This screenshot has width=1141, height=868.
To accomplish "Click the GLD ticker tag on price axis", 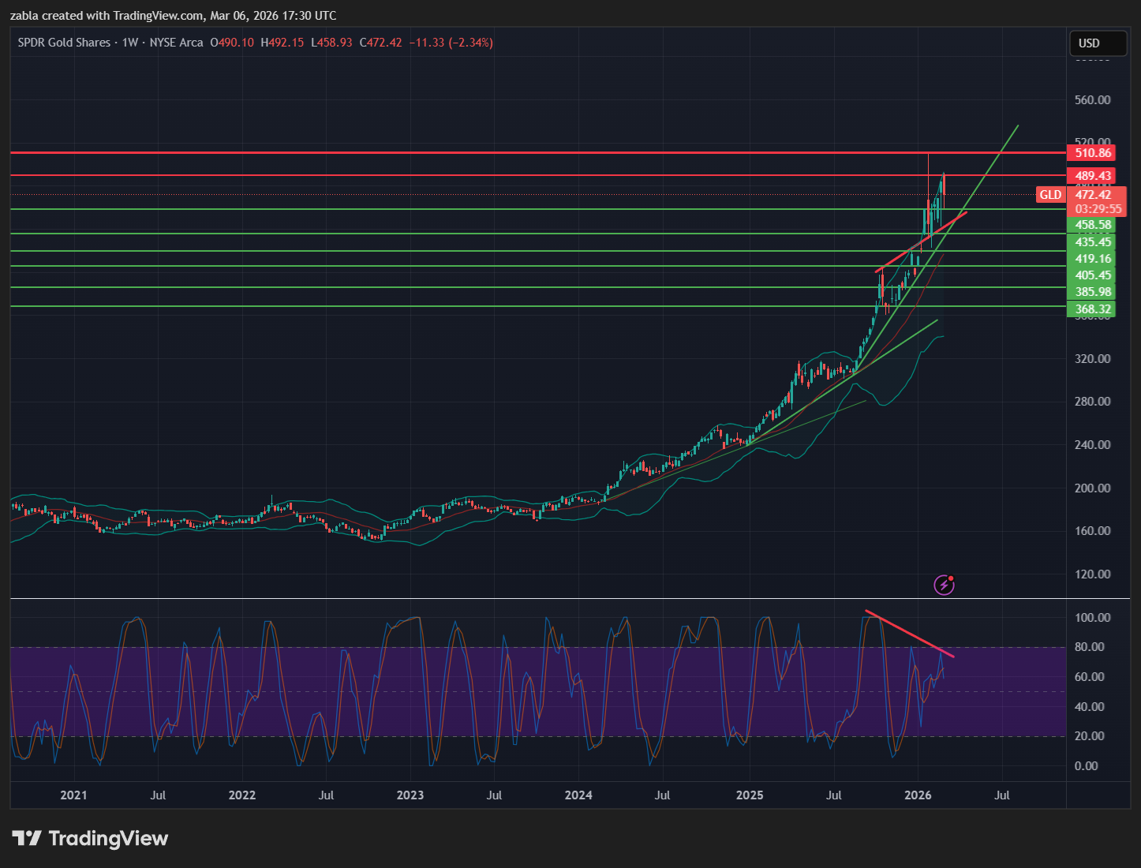I will pos(1050,195).
